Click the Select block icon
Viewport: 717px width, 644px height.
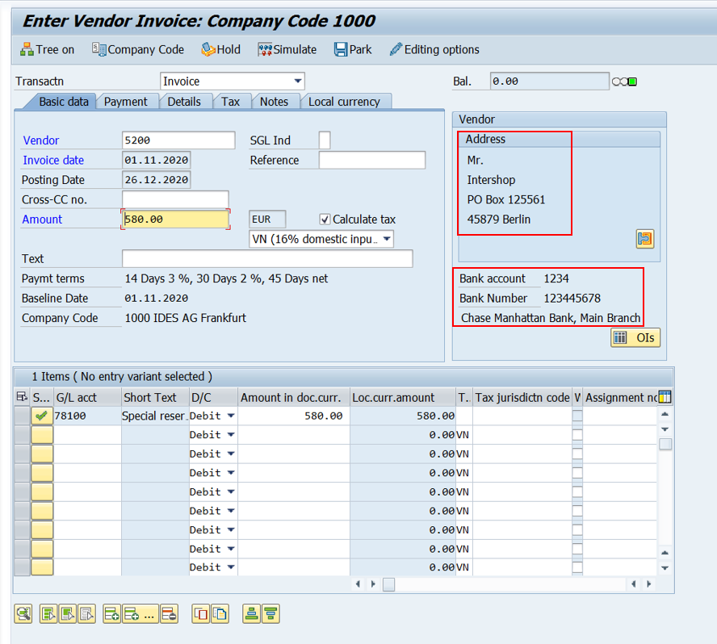tap(68, 614)
